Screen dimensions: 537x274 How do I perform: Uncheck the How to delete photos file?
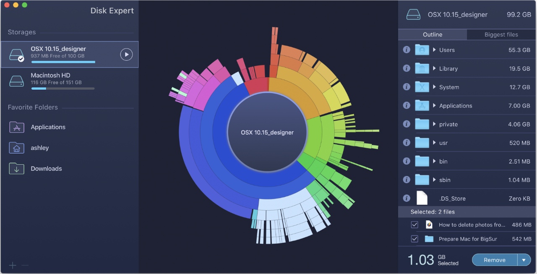414,224
